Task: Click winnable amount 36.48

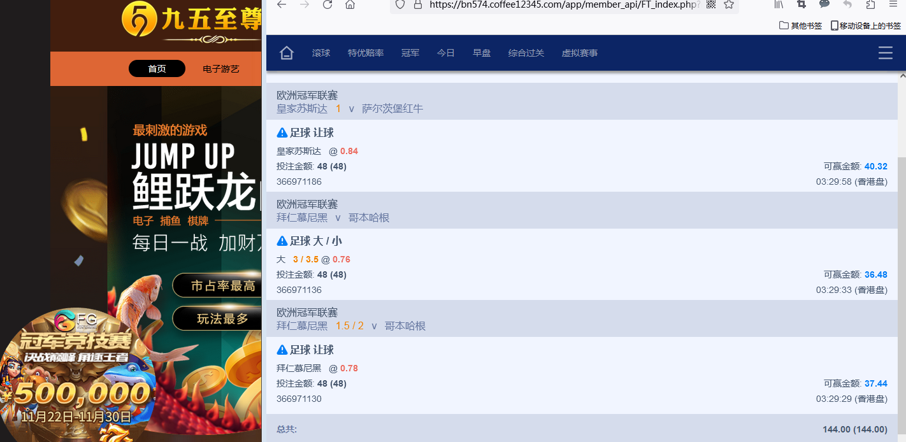Action: pos(876,274)
